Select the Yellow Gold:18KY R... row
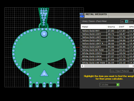The width and height of the screenshot is (134, 101). tap(107, 43)
